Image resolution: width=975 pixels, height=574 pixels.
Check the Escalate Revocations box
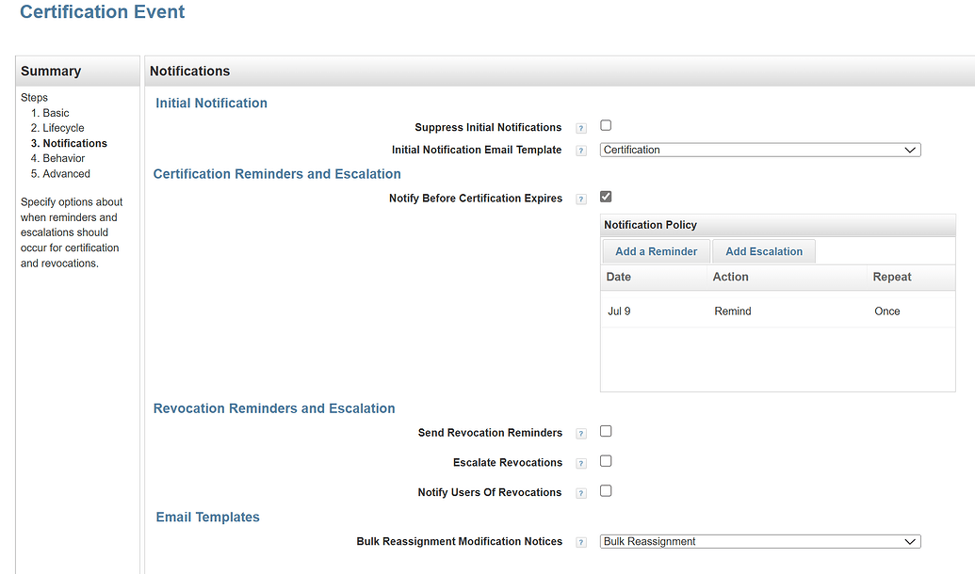(606, 460)
